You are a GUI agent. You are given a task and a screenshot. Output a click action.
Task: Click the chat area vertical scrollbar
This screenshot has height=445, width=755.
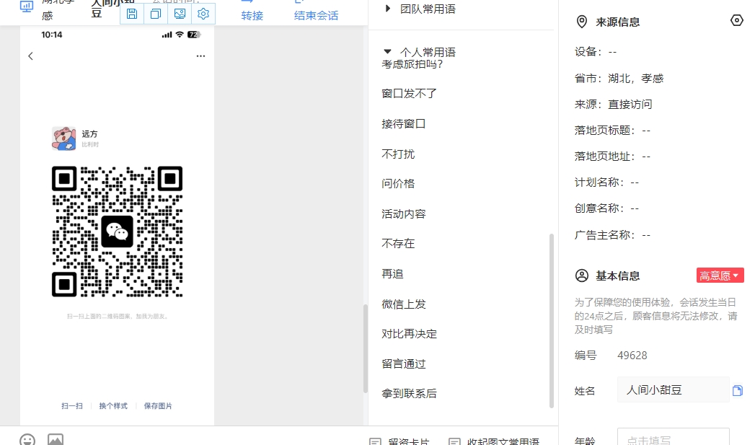366,348
